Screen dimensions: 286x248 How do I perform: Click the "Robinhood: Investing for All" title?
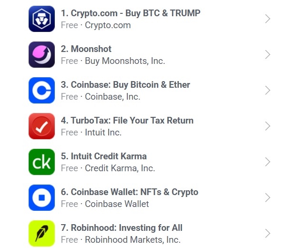pos(122,228)
